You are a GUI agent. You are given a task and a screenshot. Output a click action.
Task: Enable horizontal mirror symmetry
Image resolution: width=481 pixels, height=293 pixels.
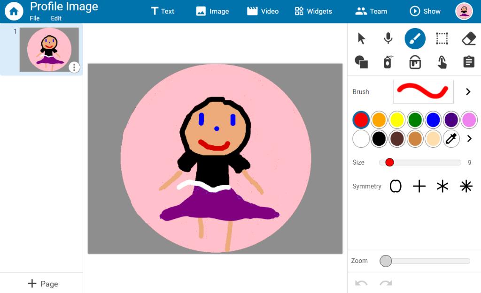click(x=419, y=186)
